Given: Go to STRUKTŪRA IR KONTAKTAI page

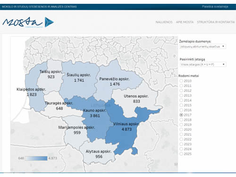Looking at the screenshot, I should point(216,22).
